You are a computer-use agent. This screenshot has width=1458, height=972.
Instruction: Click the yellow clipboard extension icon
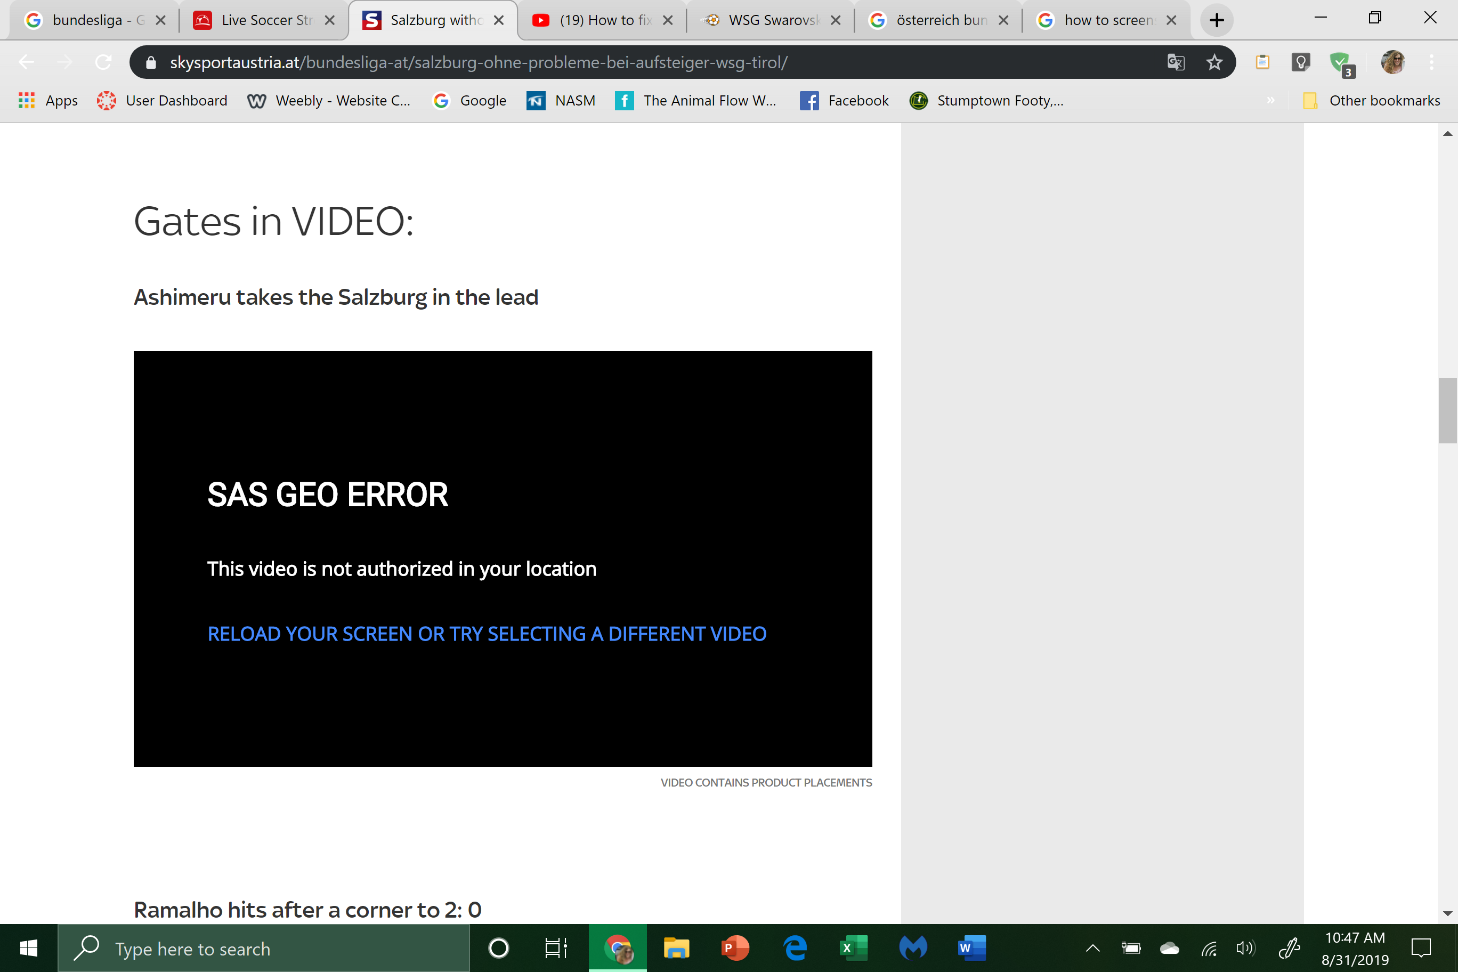1263,62
